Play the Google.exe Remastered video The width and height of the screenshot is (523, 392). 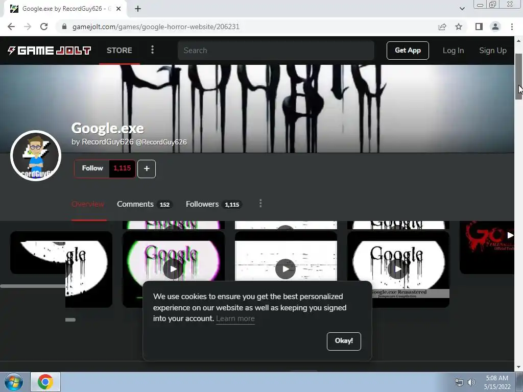point(398,269)
